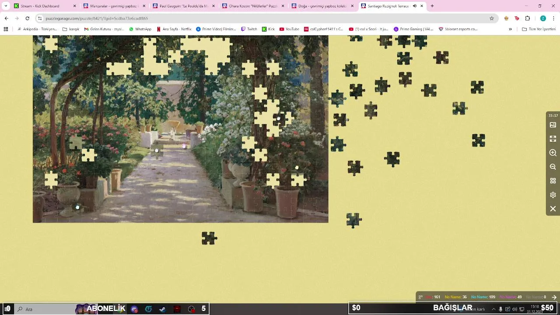Open Twitch bookmark
The image size is (560, 315).
[x=249, y=29]
